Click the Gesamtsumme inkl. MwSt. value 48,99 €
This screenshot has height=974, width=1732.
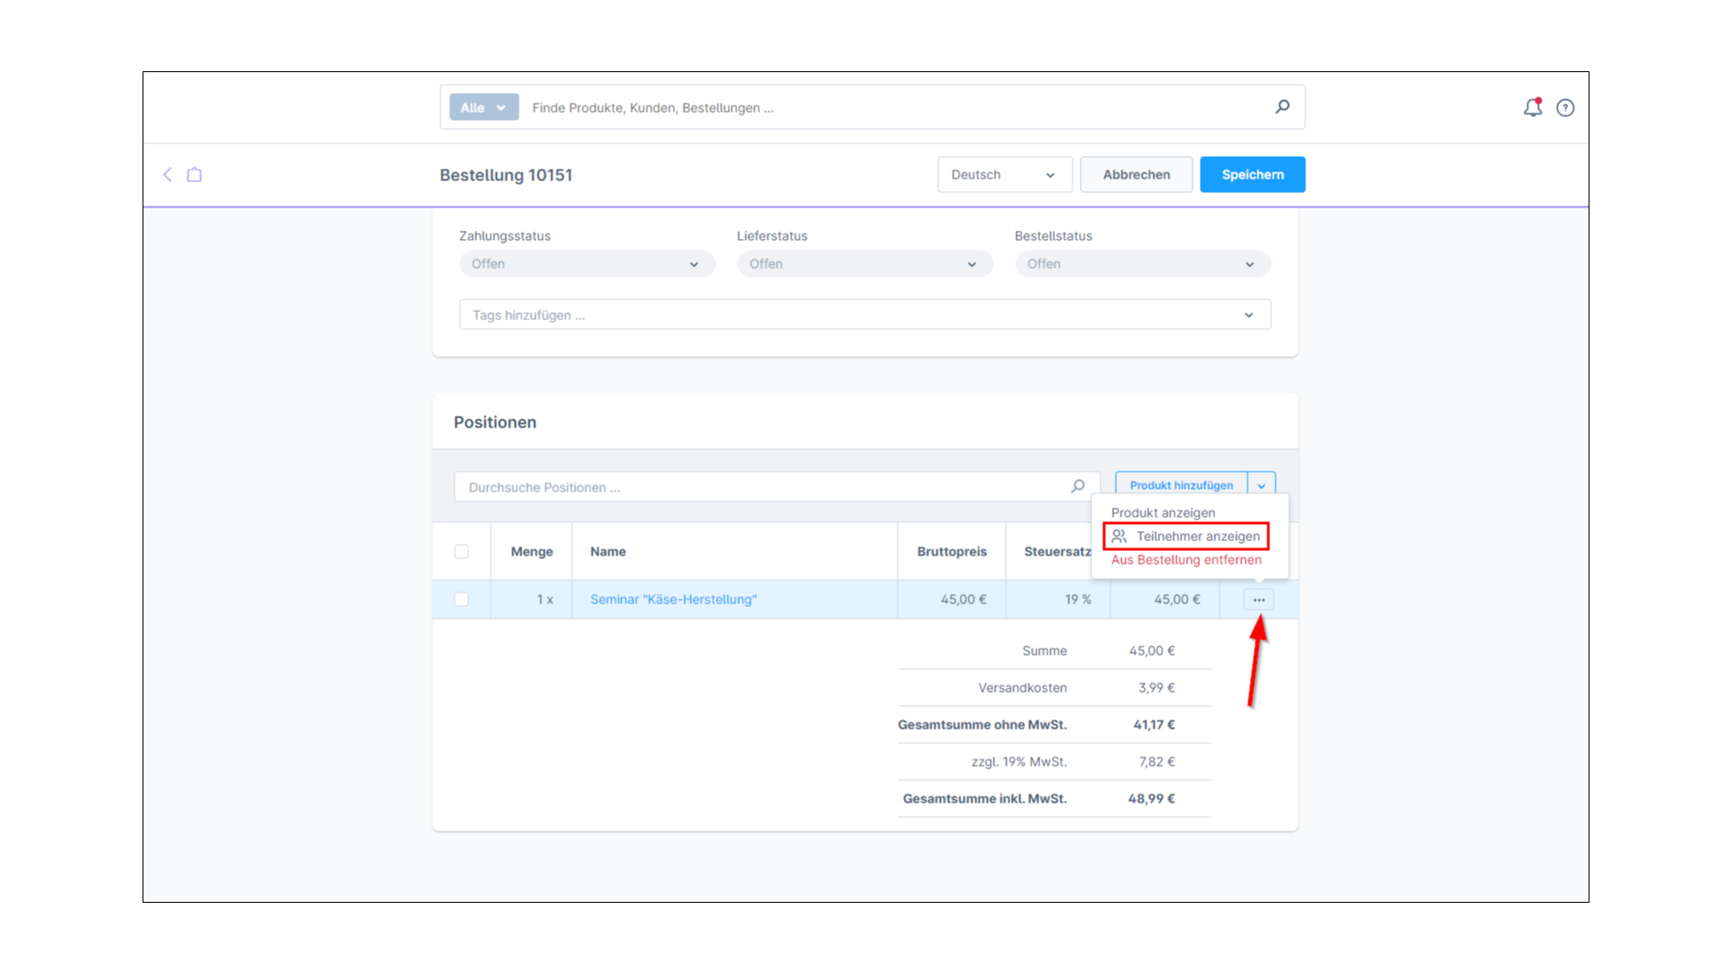[1151, 798]
